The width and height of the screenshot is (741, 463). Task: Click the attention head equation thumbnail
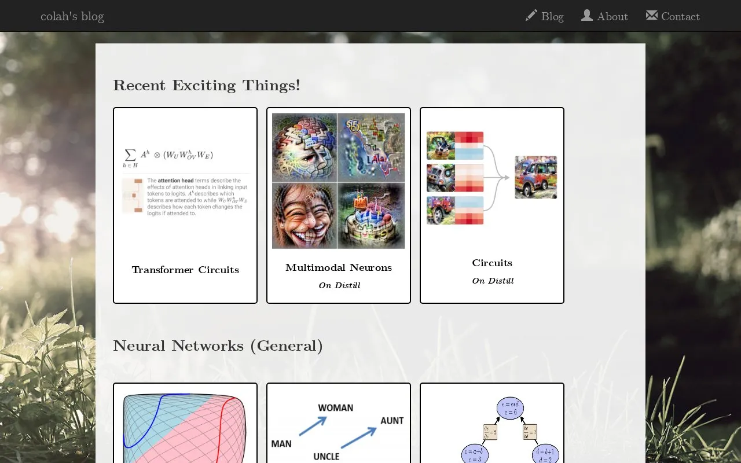tap(185, 181)
